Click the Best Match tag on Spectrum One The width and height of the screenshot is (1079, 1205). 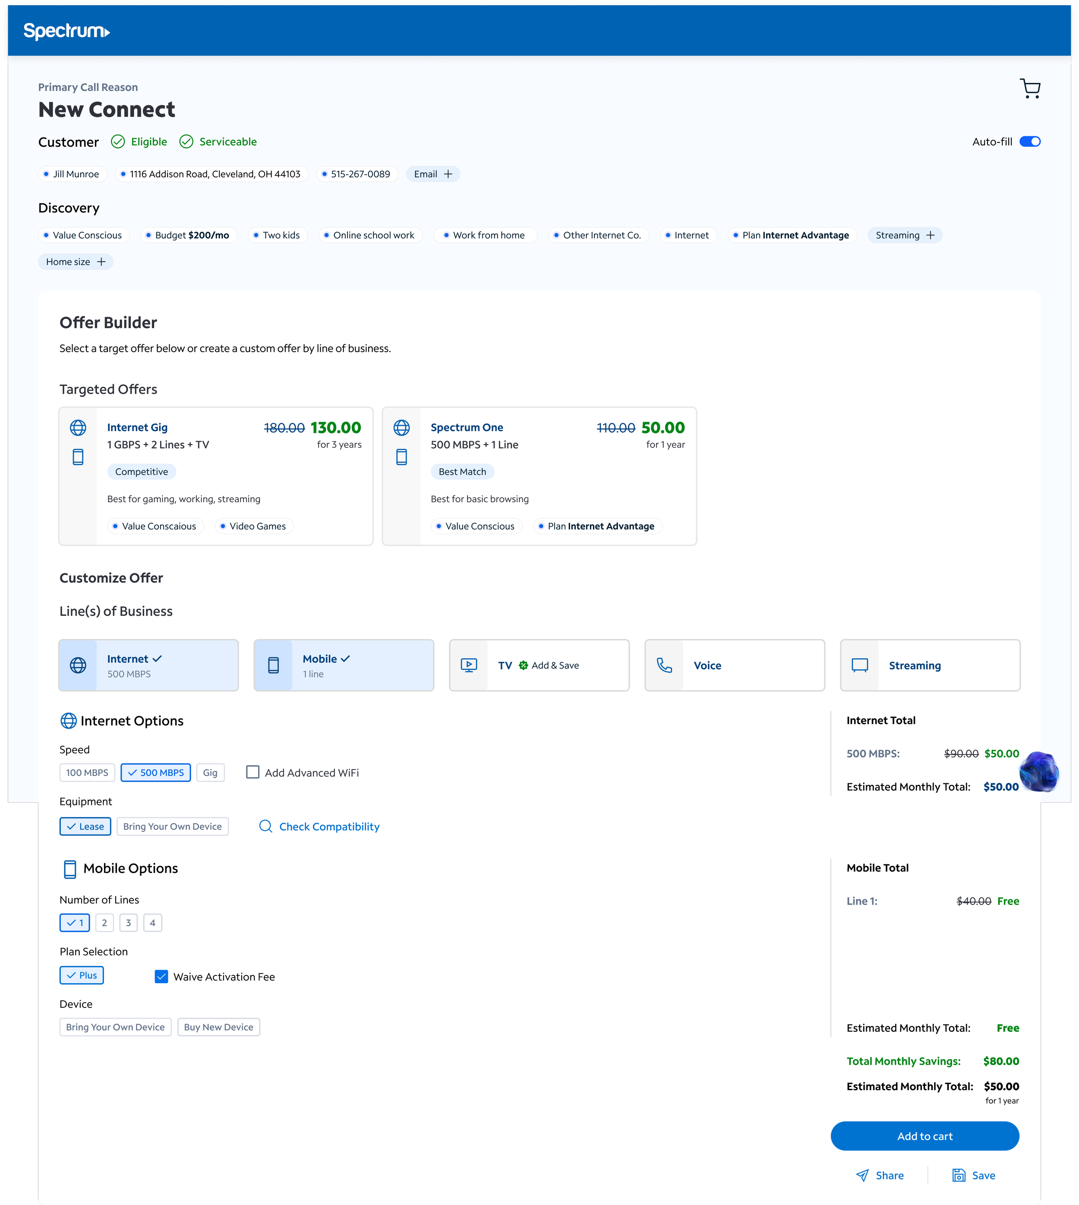[x=462, y=471]
